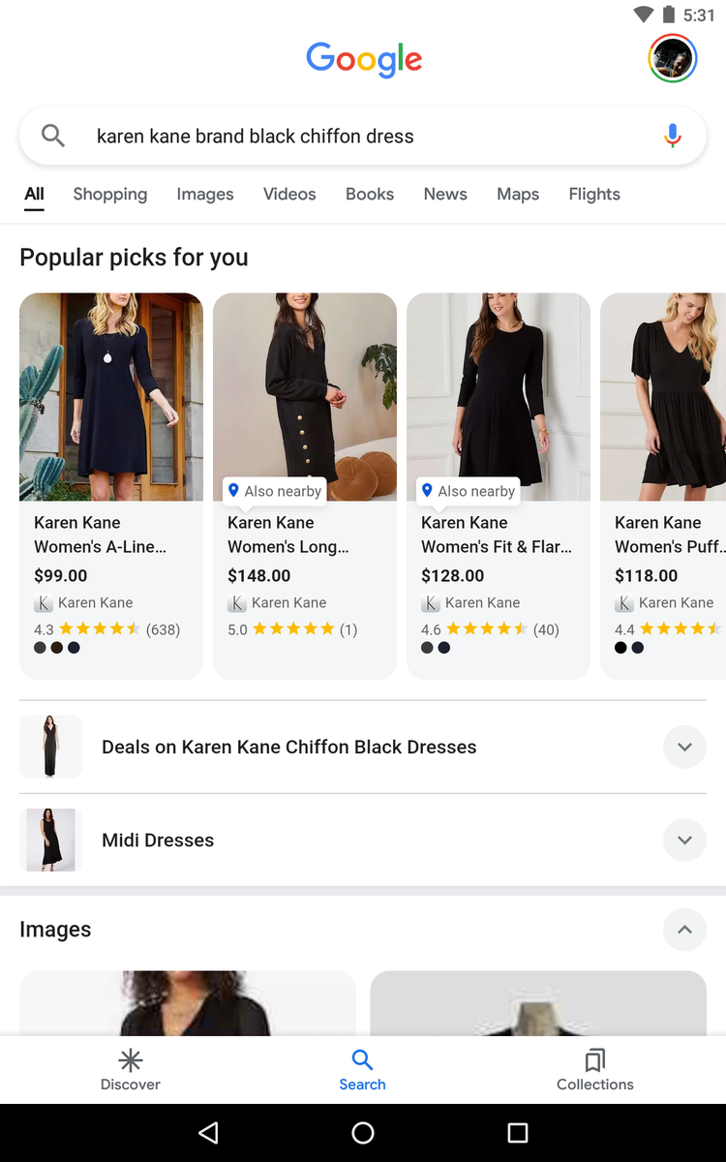Image resolution: width=726 pixels, height=1162 pixels.
Task: Open Karen Kane Women's A-Line dress listing
Action: click(x=111, y=486)
